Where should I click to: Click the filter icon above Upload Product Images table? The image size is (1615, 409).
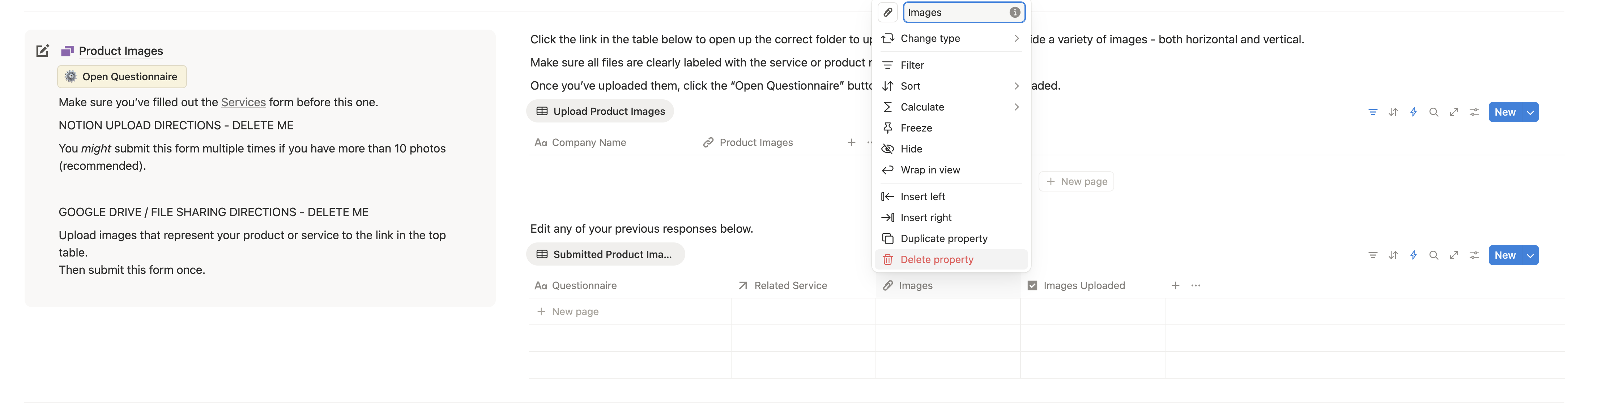pyautogui.click(x=1372, y=112)
